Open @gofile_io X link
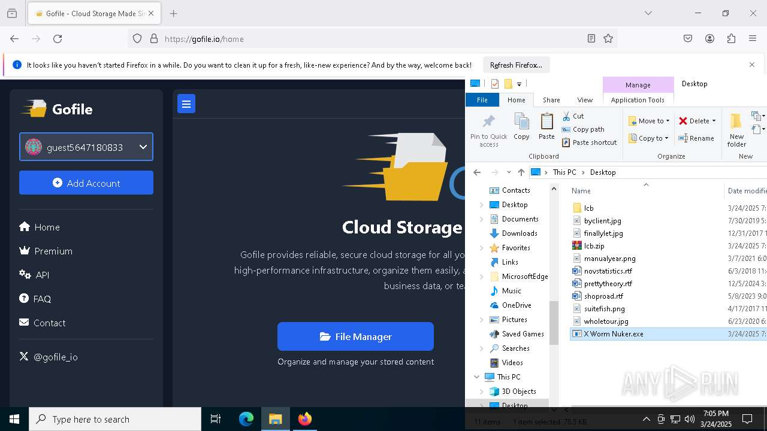 (x=49, y=357)
